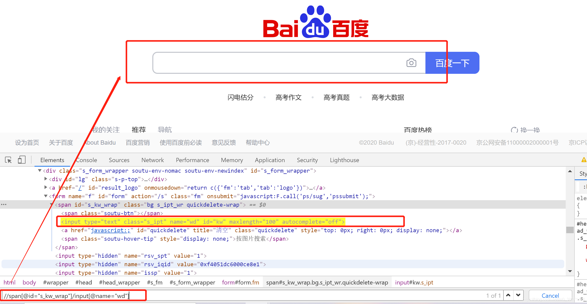Click the 设为首页 footer link
Image resolution: width=587 pixels, height=304 pixels.
[x=27, y=143]
